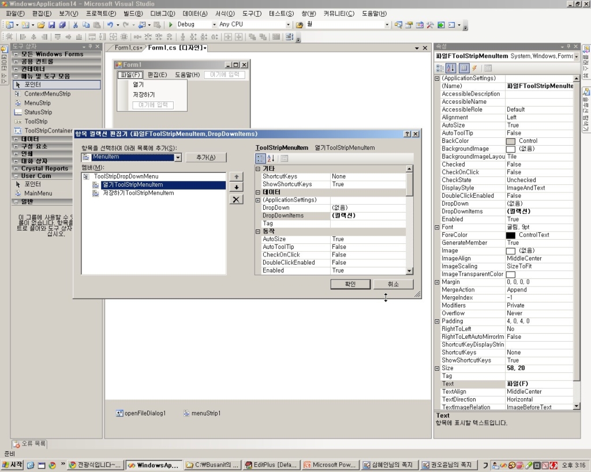This screenshot has width=591, height=472.
Task: Open the Properties Window toolbar icon
Action: click(409, 25)
